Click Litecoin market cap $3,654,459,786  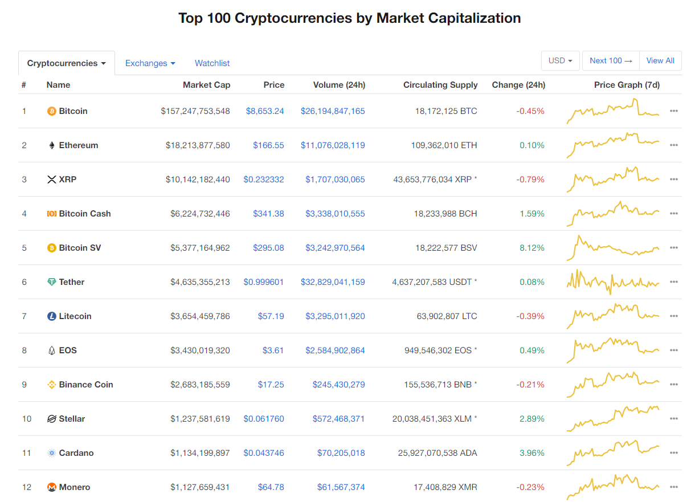click(x=200, y=316)
